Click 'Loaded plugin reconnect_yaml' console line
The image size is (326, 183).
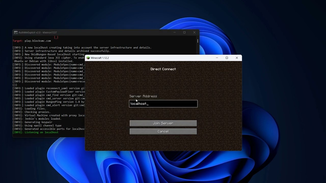tap(49, 88)
